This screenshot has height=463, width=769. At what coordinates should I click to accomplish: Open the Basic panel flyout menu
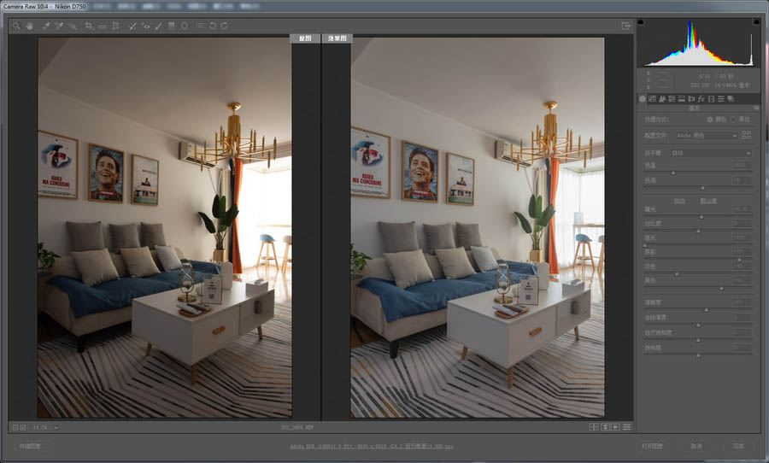coord(756,108)
